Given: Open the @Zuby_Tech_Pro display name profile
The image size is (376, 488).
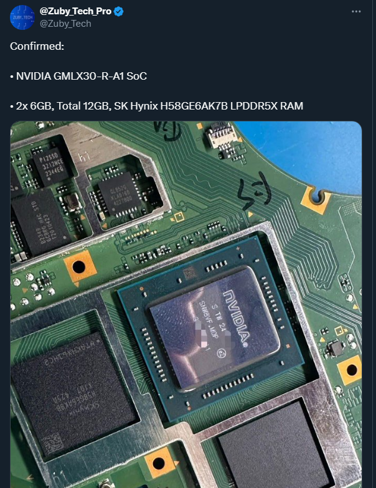Looking at the screenshot, I should click(x=75, y=11).
